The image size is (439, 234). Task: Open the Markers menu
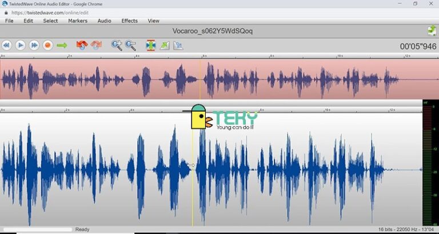[x=78, y=21]
